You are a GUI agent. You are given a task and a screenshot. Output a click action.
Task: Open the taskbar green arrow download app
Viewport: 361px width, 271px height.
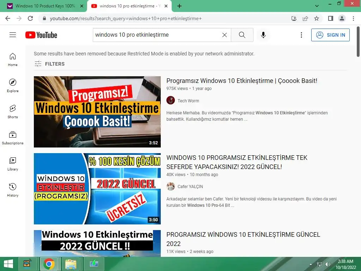[x=94, y=264]
